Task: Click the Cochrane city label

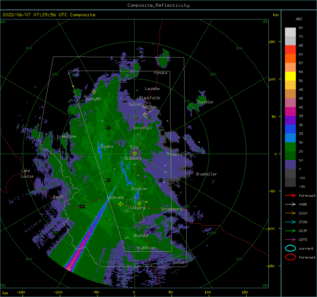Action: 115,197
